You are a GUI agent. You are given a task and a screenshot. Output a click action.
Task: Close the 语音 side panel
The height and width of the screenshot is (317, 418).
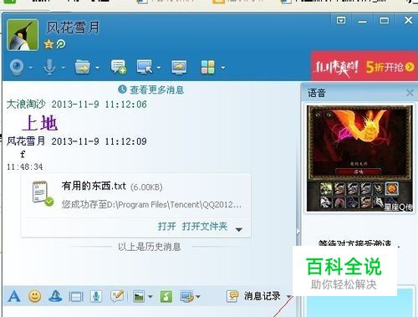pyautogui.click(x=410, y=93)
